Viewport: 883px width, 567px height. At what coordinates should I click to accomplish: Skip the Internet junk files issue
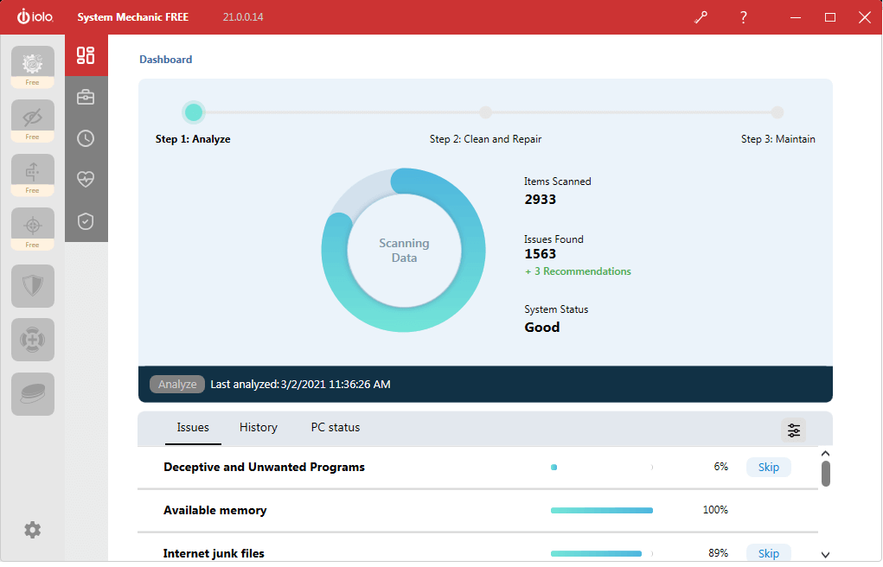click(768, 553)
